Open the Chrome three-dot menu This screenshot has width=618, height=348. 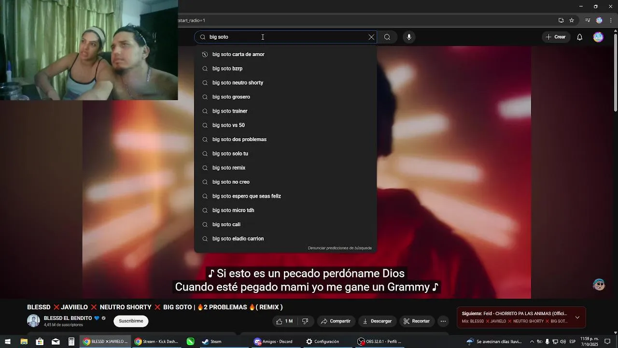click(x=611, y=20)
